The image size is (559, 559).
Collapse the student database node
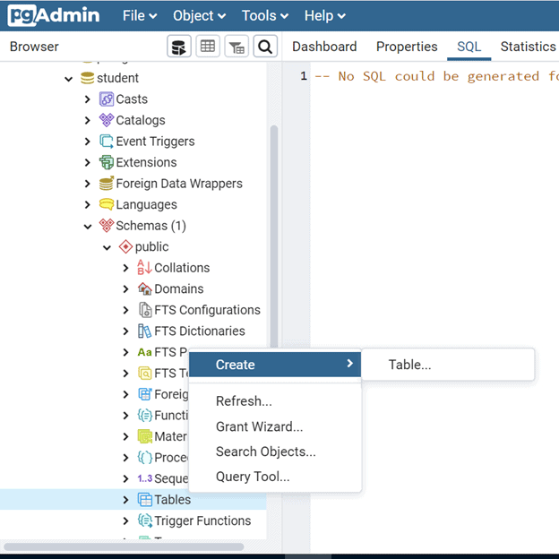tap(68, 79)
